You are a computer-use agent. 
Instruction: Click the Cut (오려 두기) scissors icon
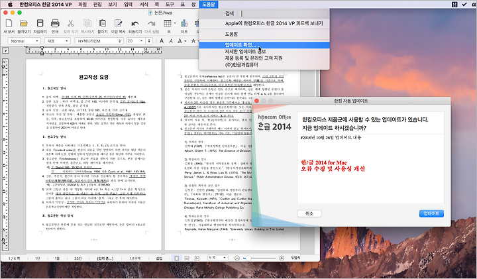tap(71, 23)
